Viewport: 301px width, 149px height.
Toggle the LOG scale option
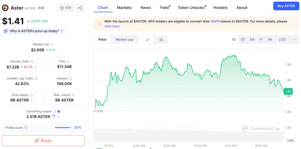pos(282,40)
